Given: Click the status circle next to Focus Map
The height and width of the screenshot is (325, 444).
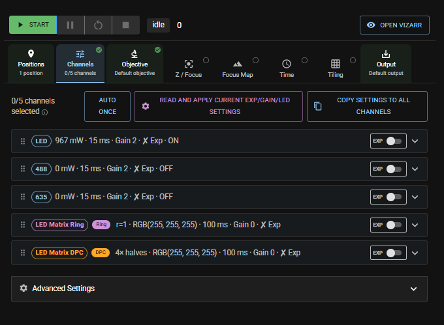Looking at the screenshot, I should pyautogui.click(x=255, y=60).
